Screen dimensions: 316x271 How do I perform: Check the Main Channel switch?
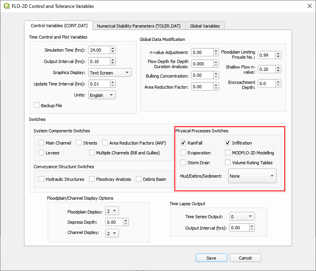[42, 143]
